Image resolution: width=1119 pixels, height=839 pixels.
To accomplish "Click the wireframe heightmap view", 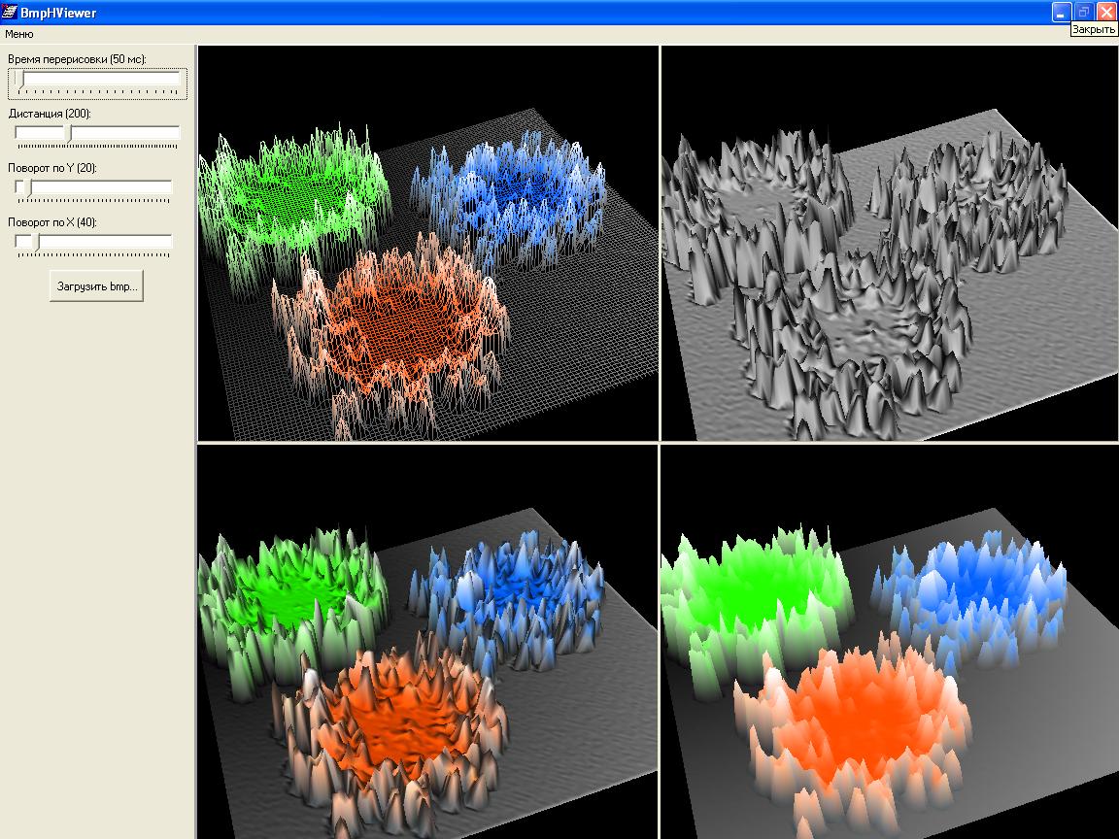I will coord(428,244).
